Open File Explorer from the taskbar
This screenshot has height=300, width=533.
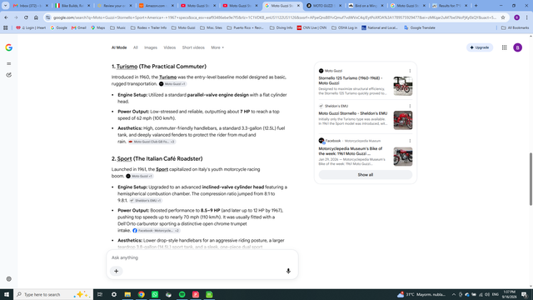127,294
